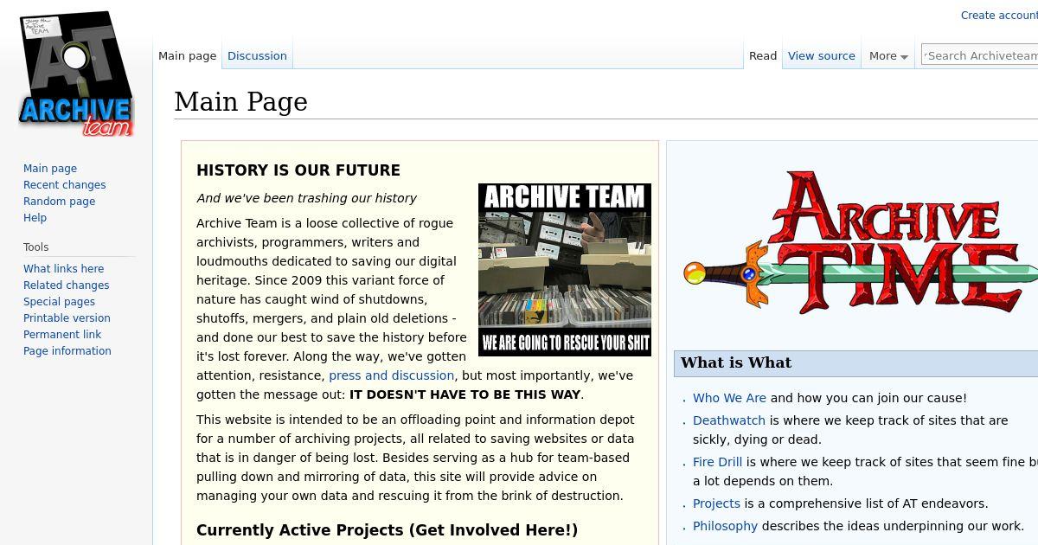Viewport: 1038px width, 545px height.
Task: Click the Archive Team rescue image
Action: tap(565, 269)
